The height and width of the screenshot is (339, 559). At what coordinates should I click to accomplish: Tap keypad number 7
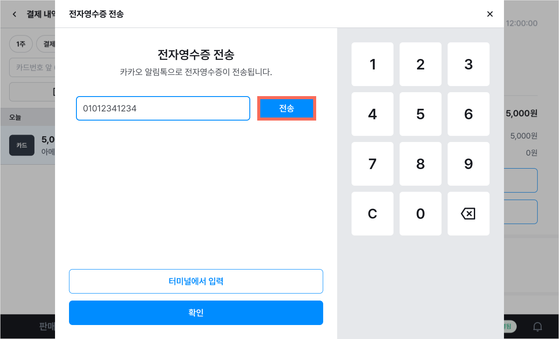tap(373, 164)
